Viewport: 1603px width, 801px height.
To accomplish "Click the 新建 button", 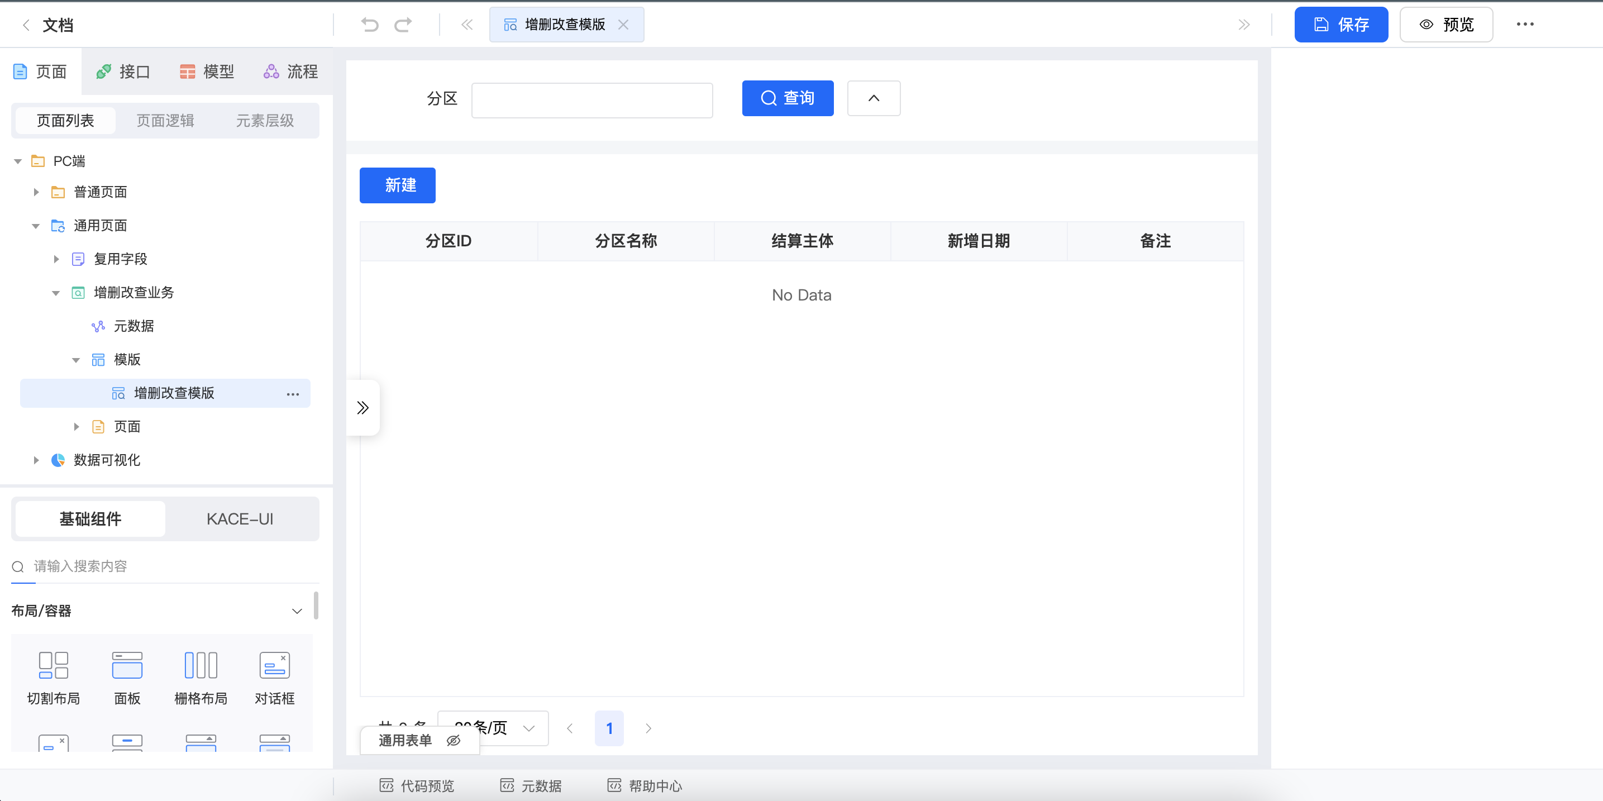I will (397, 185).
